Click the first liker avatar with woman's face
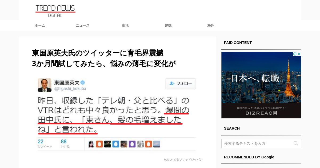 pos(91,144)
